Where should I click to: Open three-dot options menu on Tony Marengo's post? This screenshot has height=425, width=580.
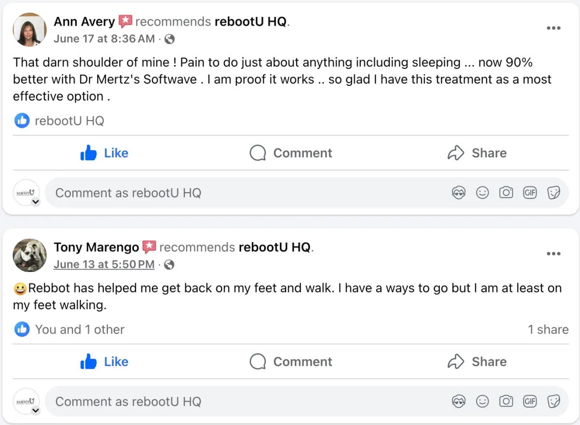[553, 254]
